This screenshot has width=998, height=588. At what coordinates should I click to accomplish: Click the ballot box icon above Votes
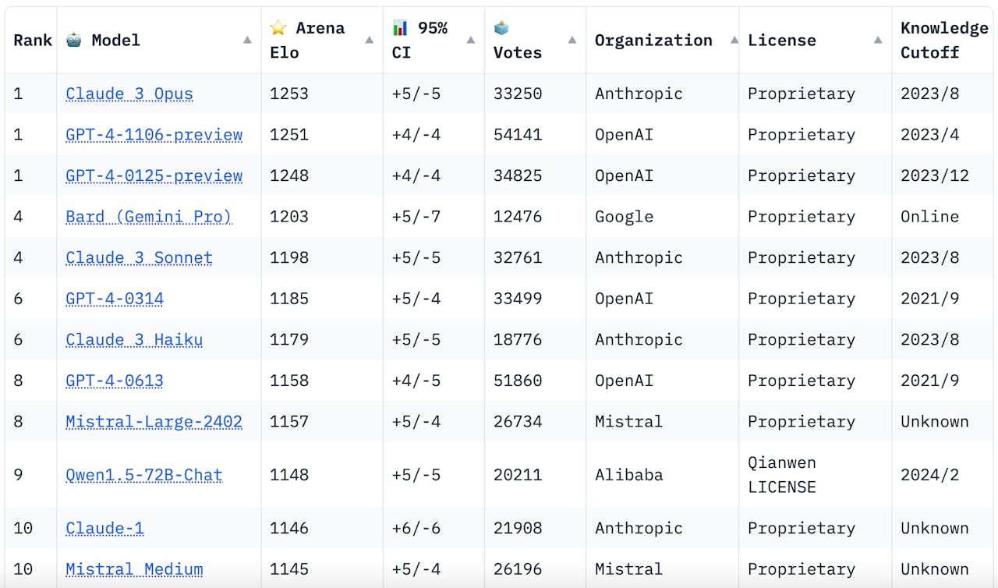pyautogui.click(x=501, y=28)
